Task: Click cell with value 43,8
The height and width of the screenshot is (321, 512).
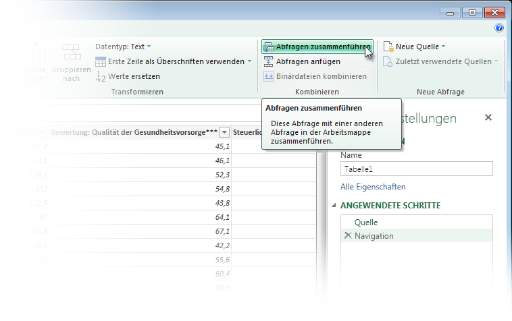Action: point(140,203)
